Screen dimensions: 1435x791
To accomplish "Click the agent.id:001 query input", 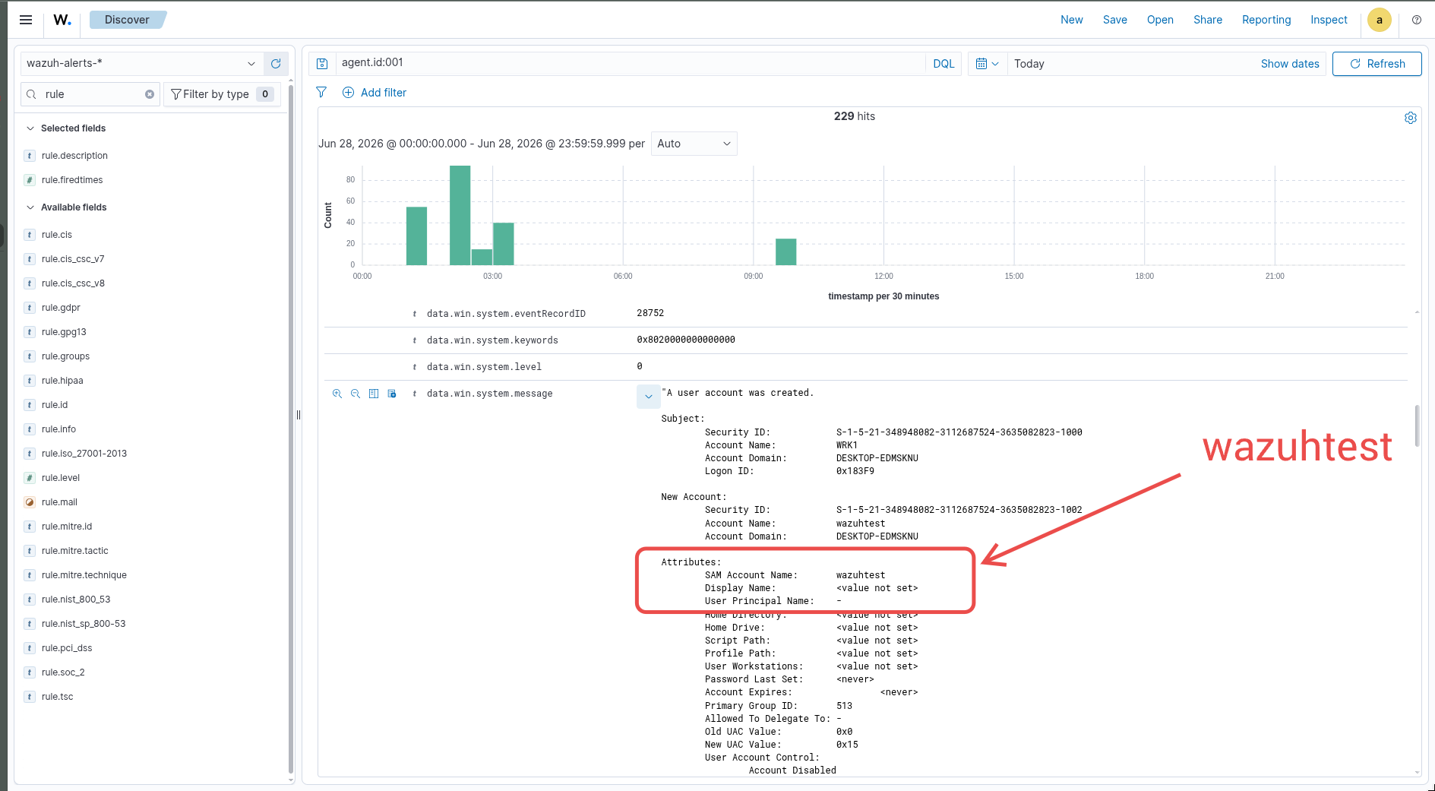I will (x=630, y=63).
